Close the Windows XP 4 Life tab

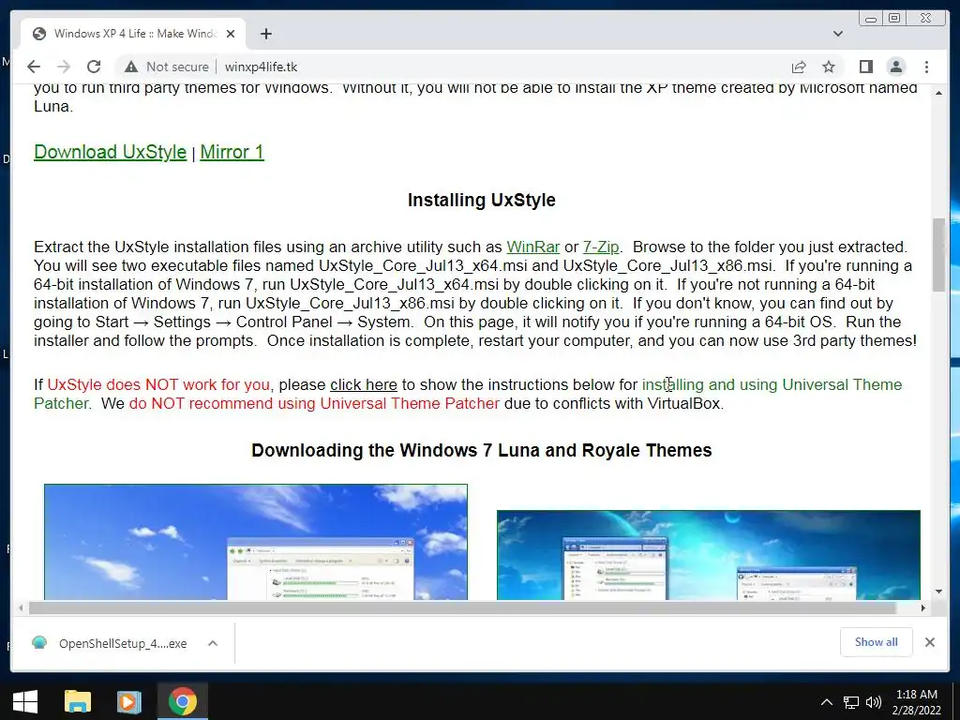pyautogui.click(x=231, y=34)
